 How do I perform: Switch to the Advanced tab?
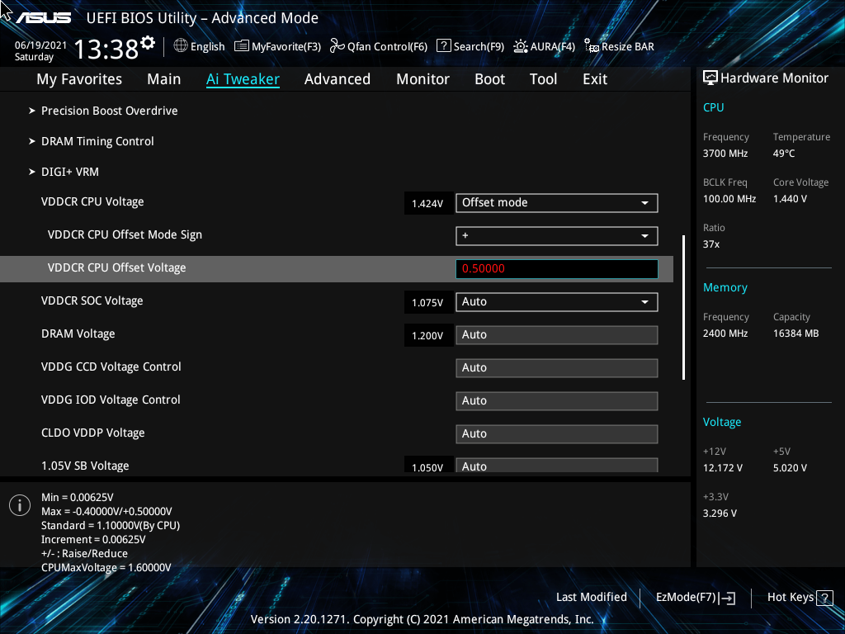(338, 78)
